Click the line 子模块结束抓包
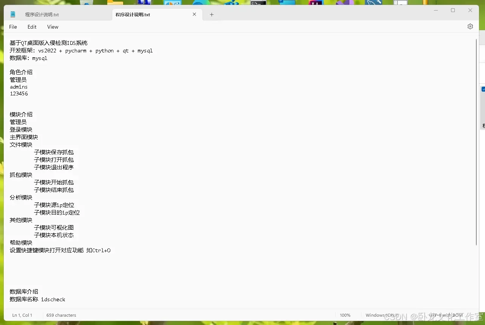 54,190
